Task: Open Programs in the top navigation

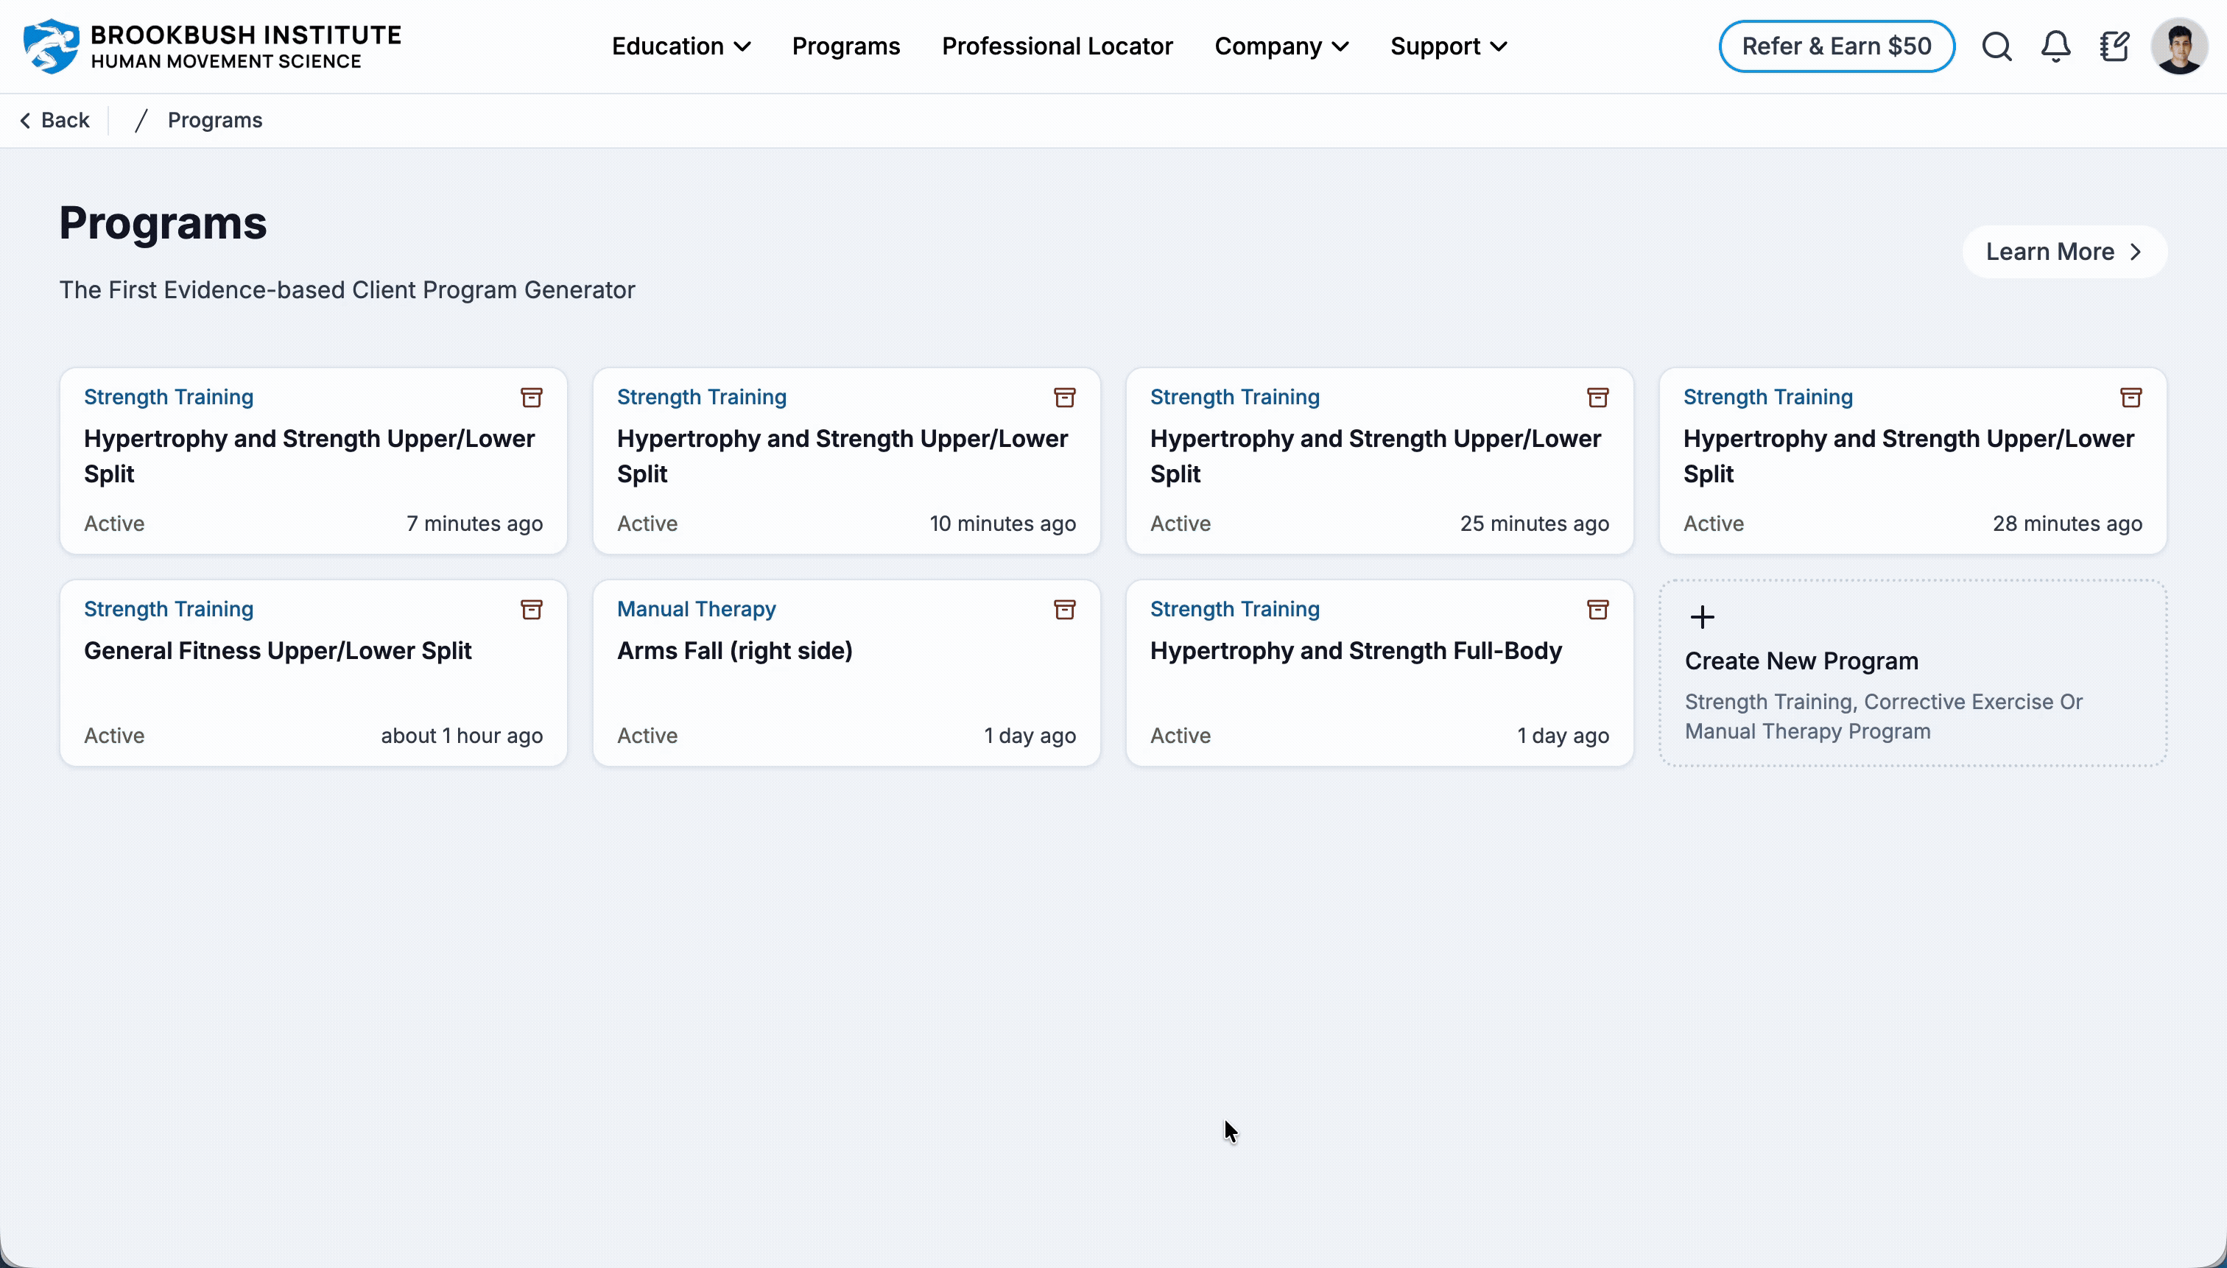Action: [x=845, y=46]
